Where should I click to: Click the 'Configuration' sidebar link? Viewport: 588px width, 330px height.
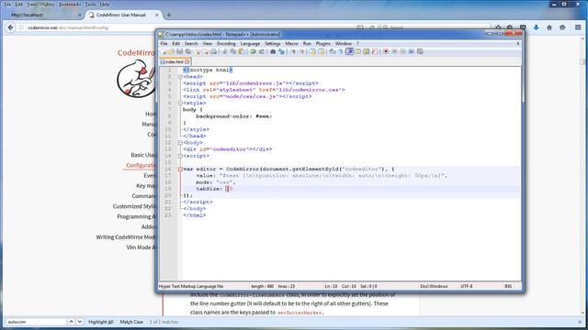(141, 165)
